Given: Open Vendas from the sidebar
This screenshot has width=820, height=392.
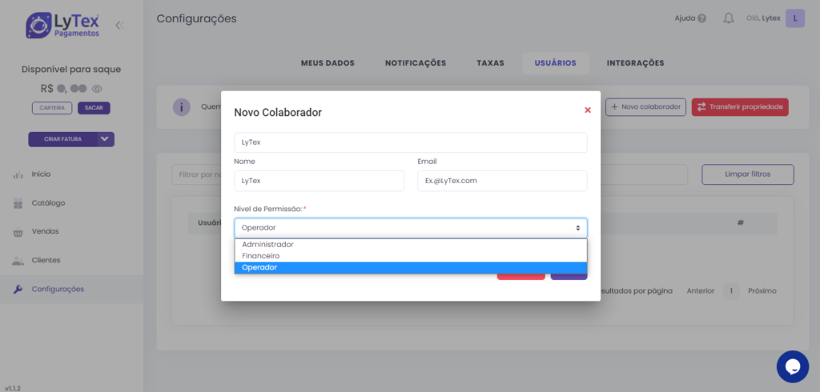Looking at the screenshot, I should coord(45,231).
